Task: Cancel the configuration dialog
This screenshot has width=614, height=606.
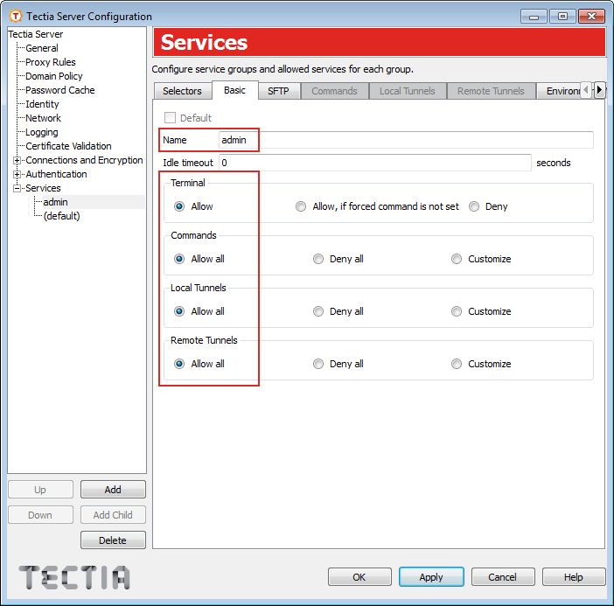Action: click(503, 576)
